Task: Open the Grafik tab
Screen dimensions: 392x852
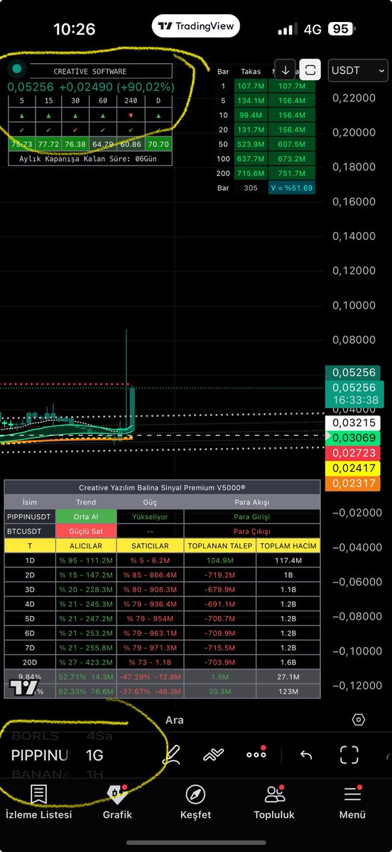Action: tap(117, 802)
